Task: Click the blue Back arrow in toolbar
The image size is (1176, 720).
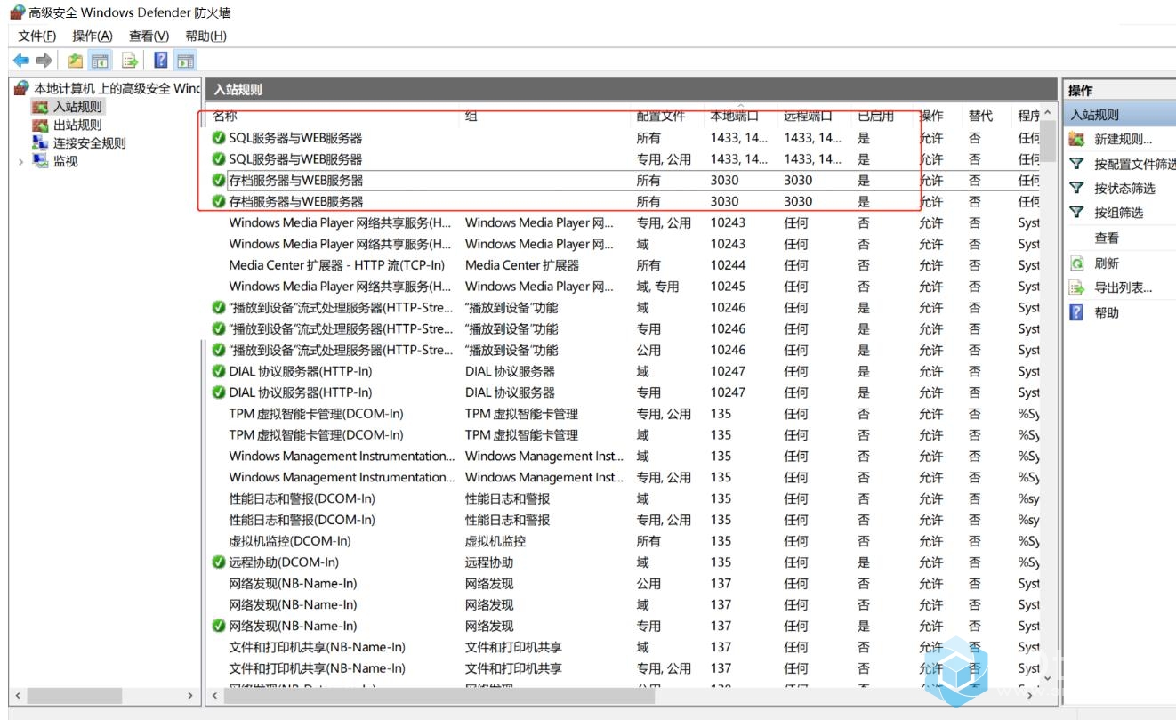Action: click(20, 61)
